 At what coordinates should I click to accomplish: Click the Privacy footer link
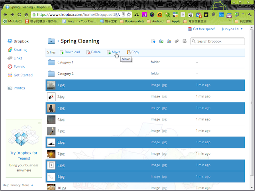(x=16, y=185)
